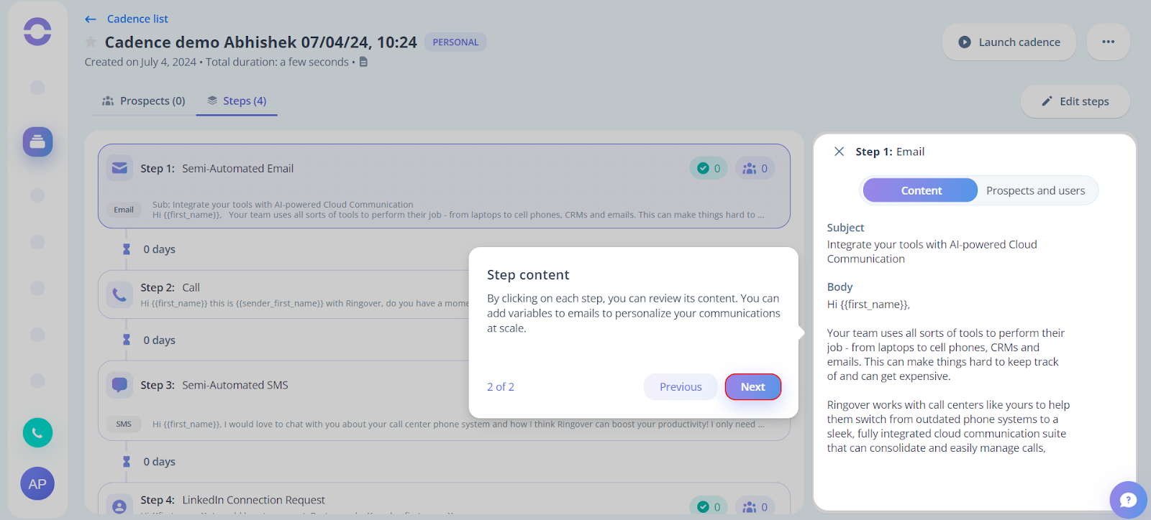Open the more options ellipsis menu
The height and width of the screenshot is (520, 1151).
point(1109,42)
